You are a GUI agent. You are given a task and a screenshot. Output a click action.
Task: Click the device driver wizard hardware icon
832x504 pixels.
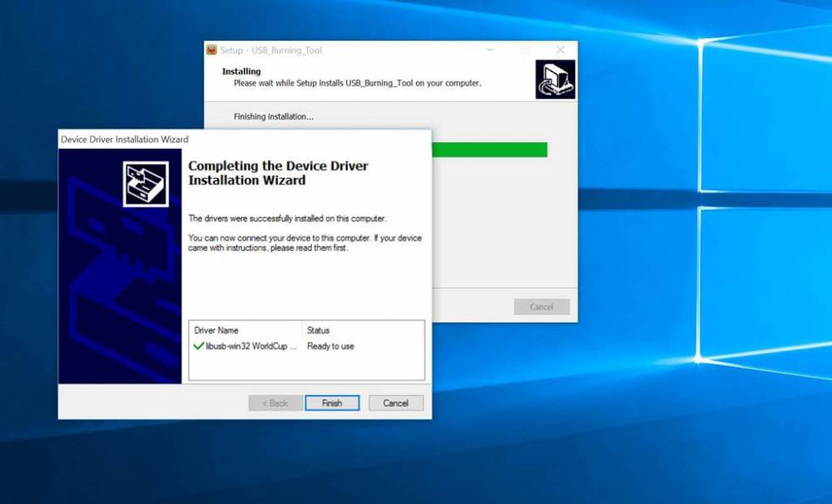coord(146,184)
